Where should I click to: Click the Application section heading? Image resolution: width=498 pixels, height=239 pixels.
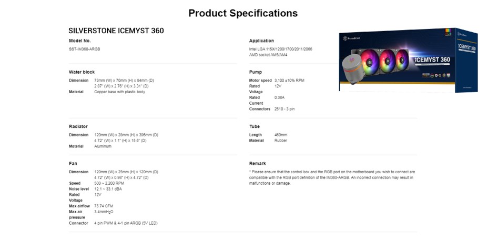click(x=261, y=41)
